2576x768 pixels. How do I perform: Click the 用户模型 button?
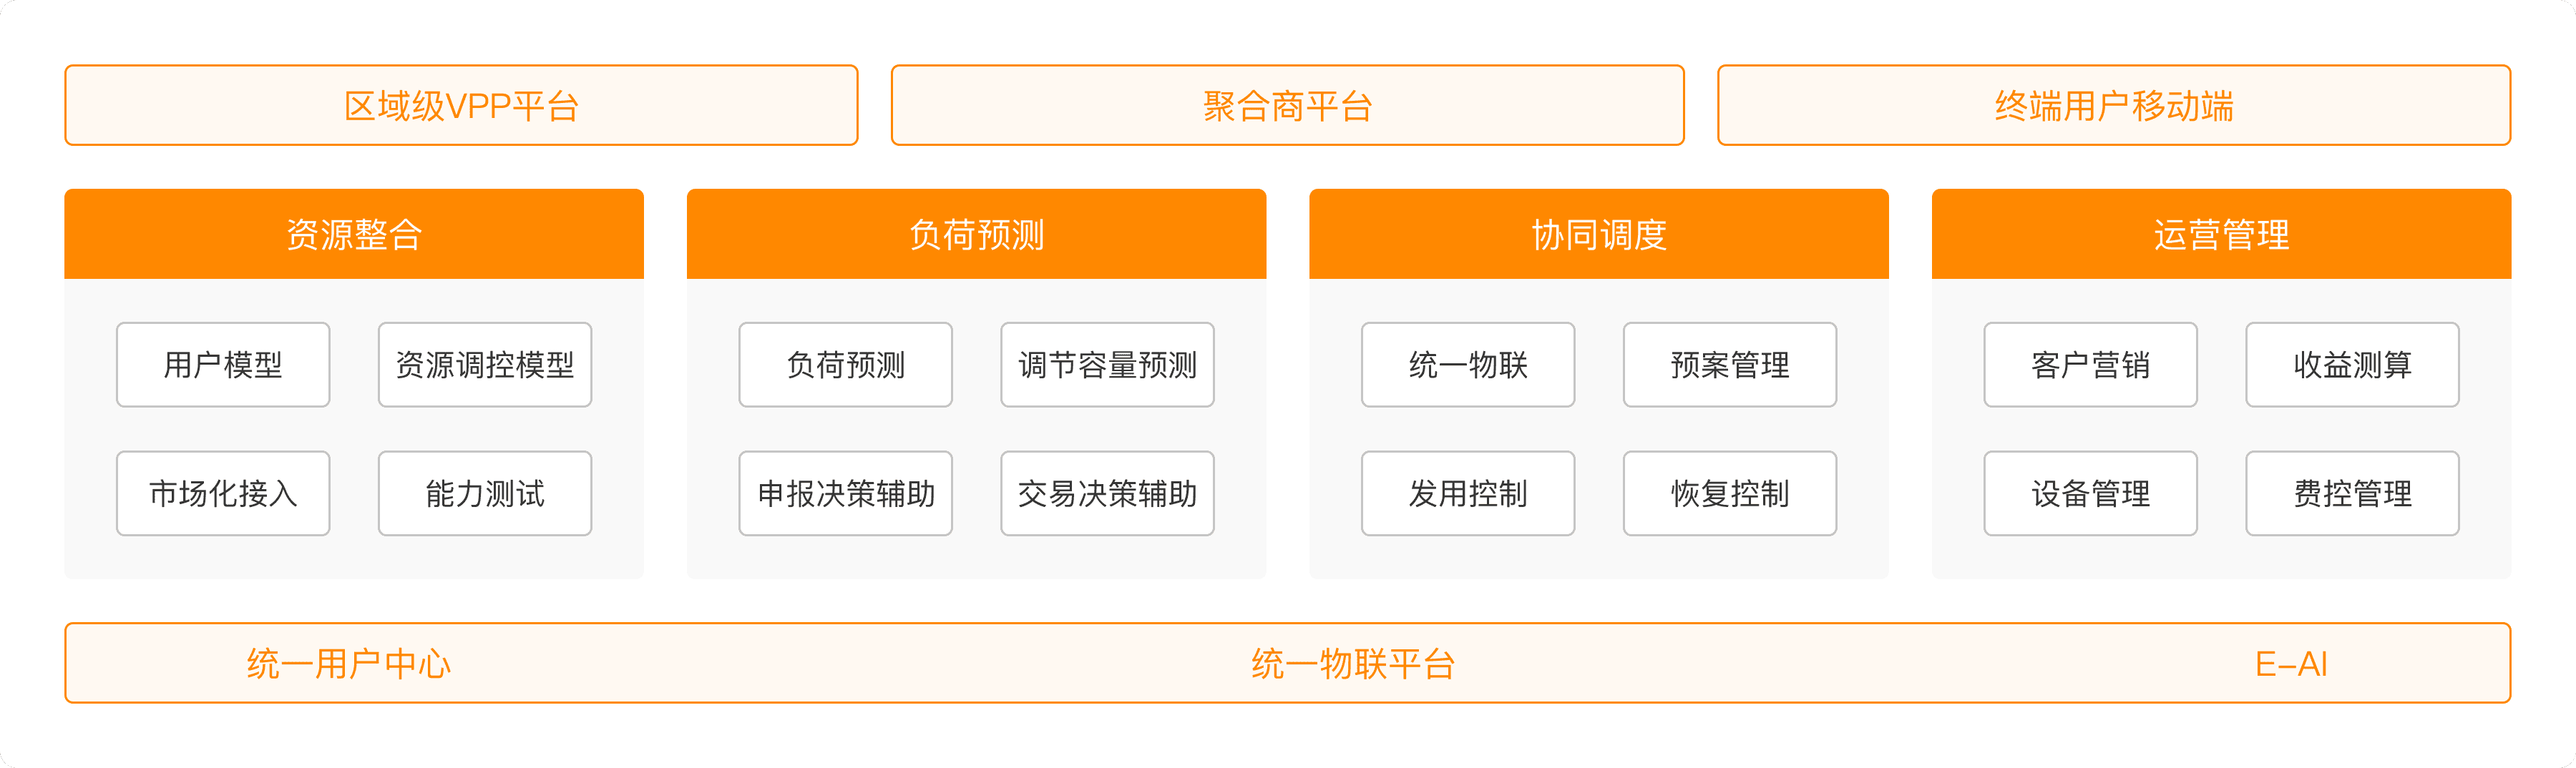[223, 365]
